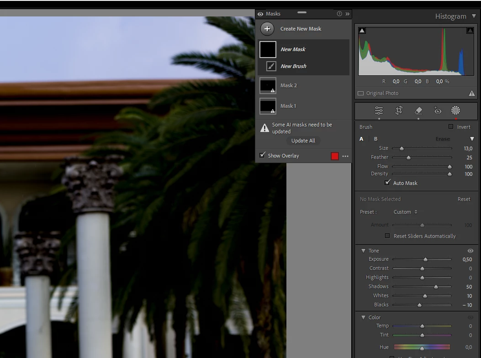Select brush B
481x358 pixels.
point(376,139)
